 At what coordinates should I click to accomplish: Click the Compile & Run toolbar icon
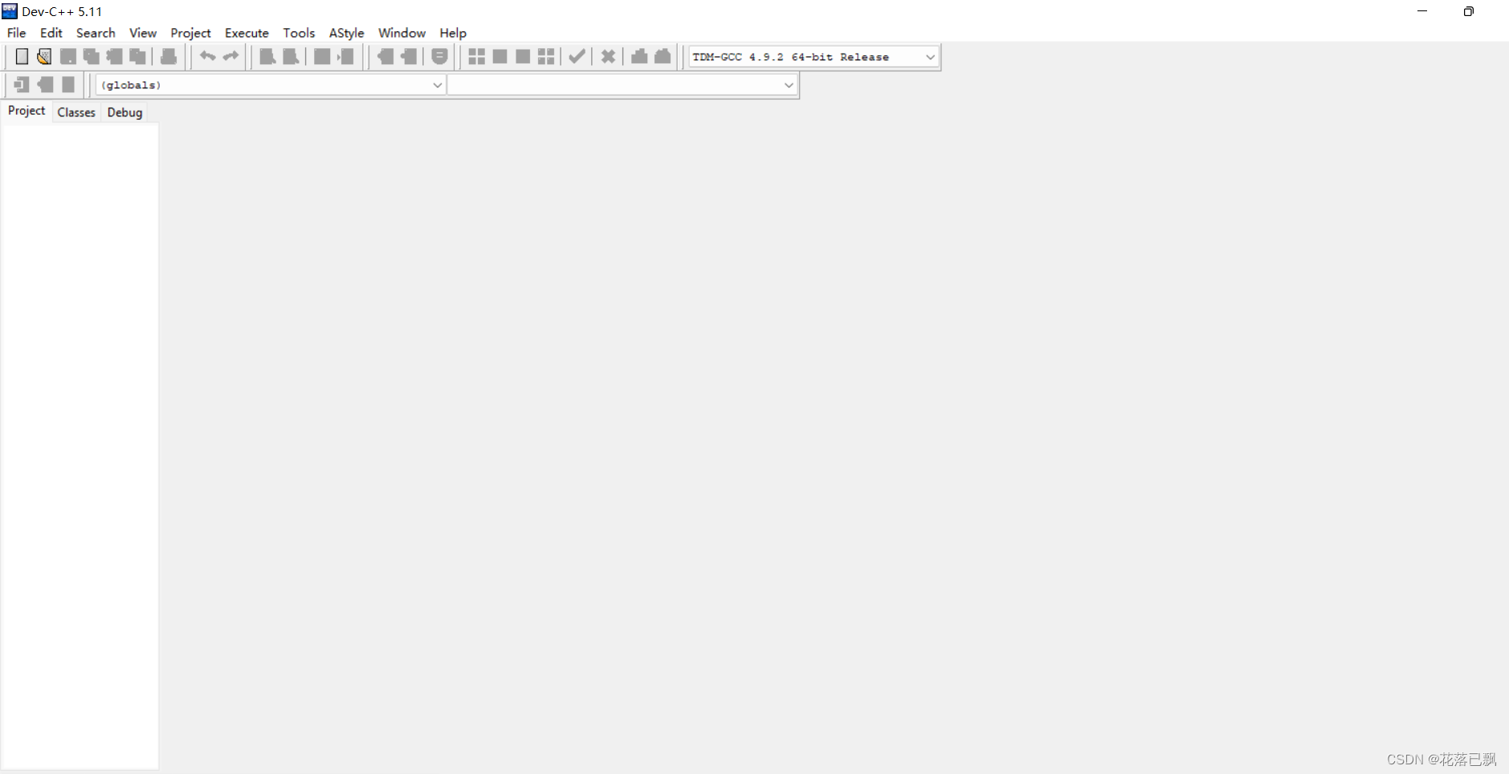coord(523,56)
